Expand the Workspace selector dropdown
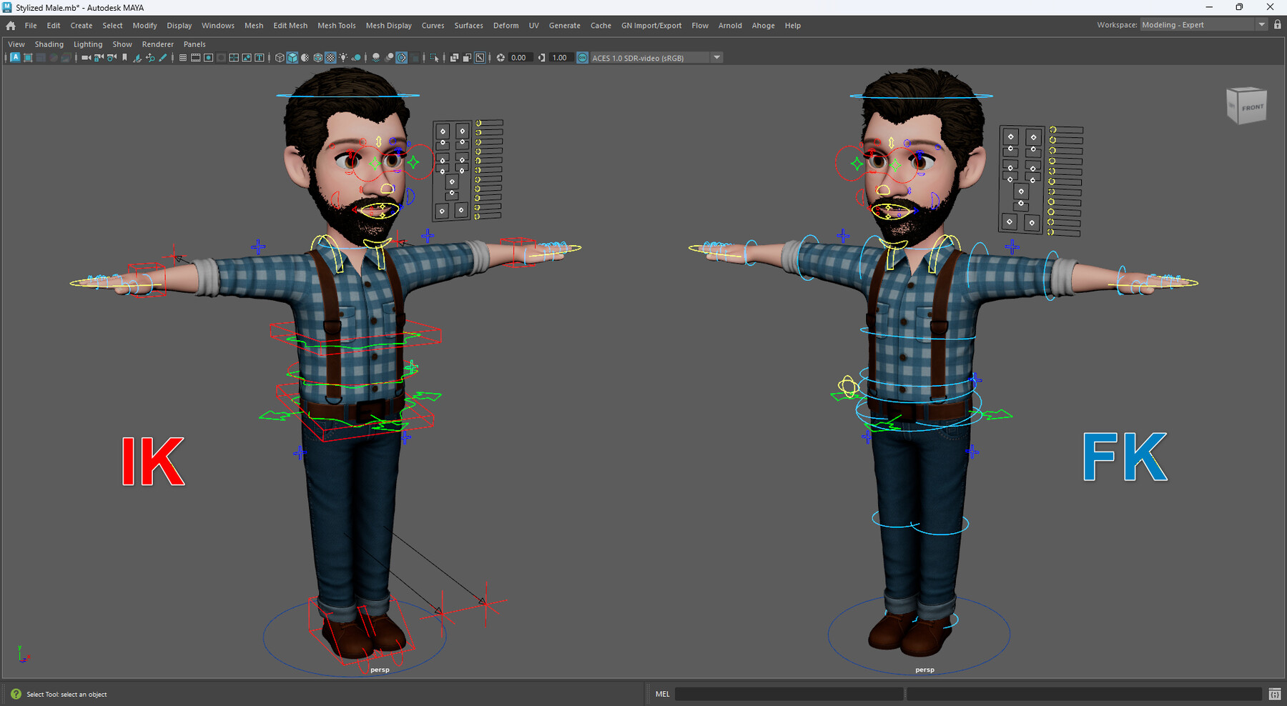Viewport: 1287px width, 706px height. pos(1262,24)
